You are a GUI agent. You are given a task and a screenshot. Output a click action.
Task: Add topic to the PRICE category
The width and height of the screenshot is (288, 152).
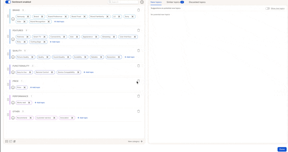35,87
